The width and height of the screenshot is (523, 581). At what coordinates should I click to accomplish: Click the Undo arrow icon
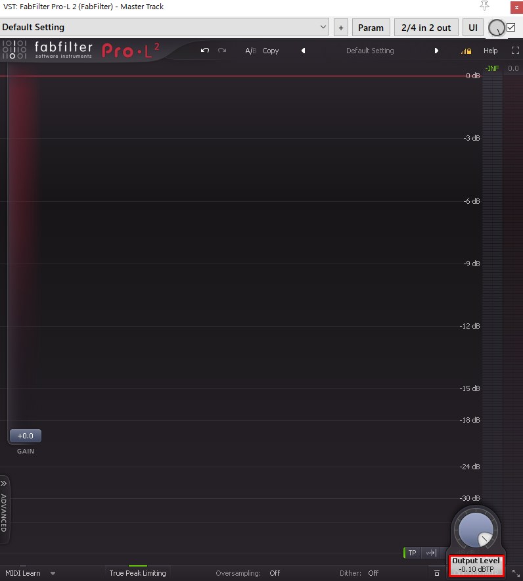(205, 51)
